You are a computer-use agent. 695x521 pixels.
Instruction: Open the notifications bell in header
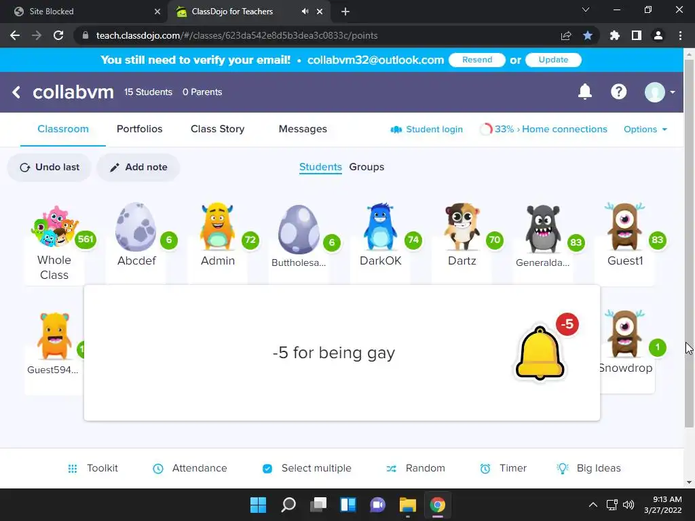click(x=585, y=92)
